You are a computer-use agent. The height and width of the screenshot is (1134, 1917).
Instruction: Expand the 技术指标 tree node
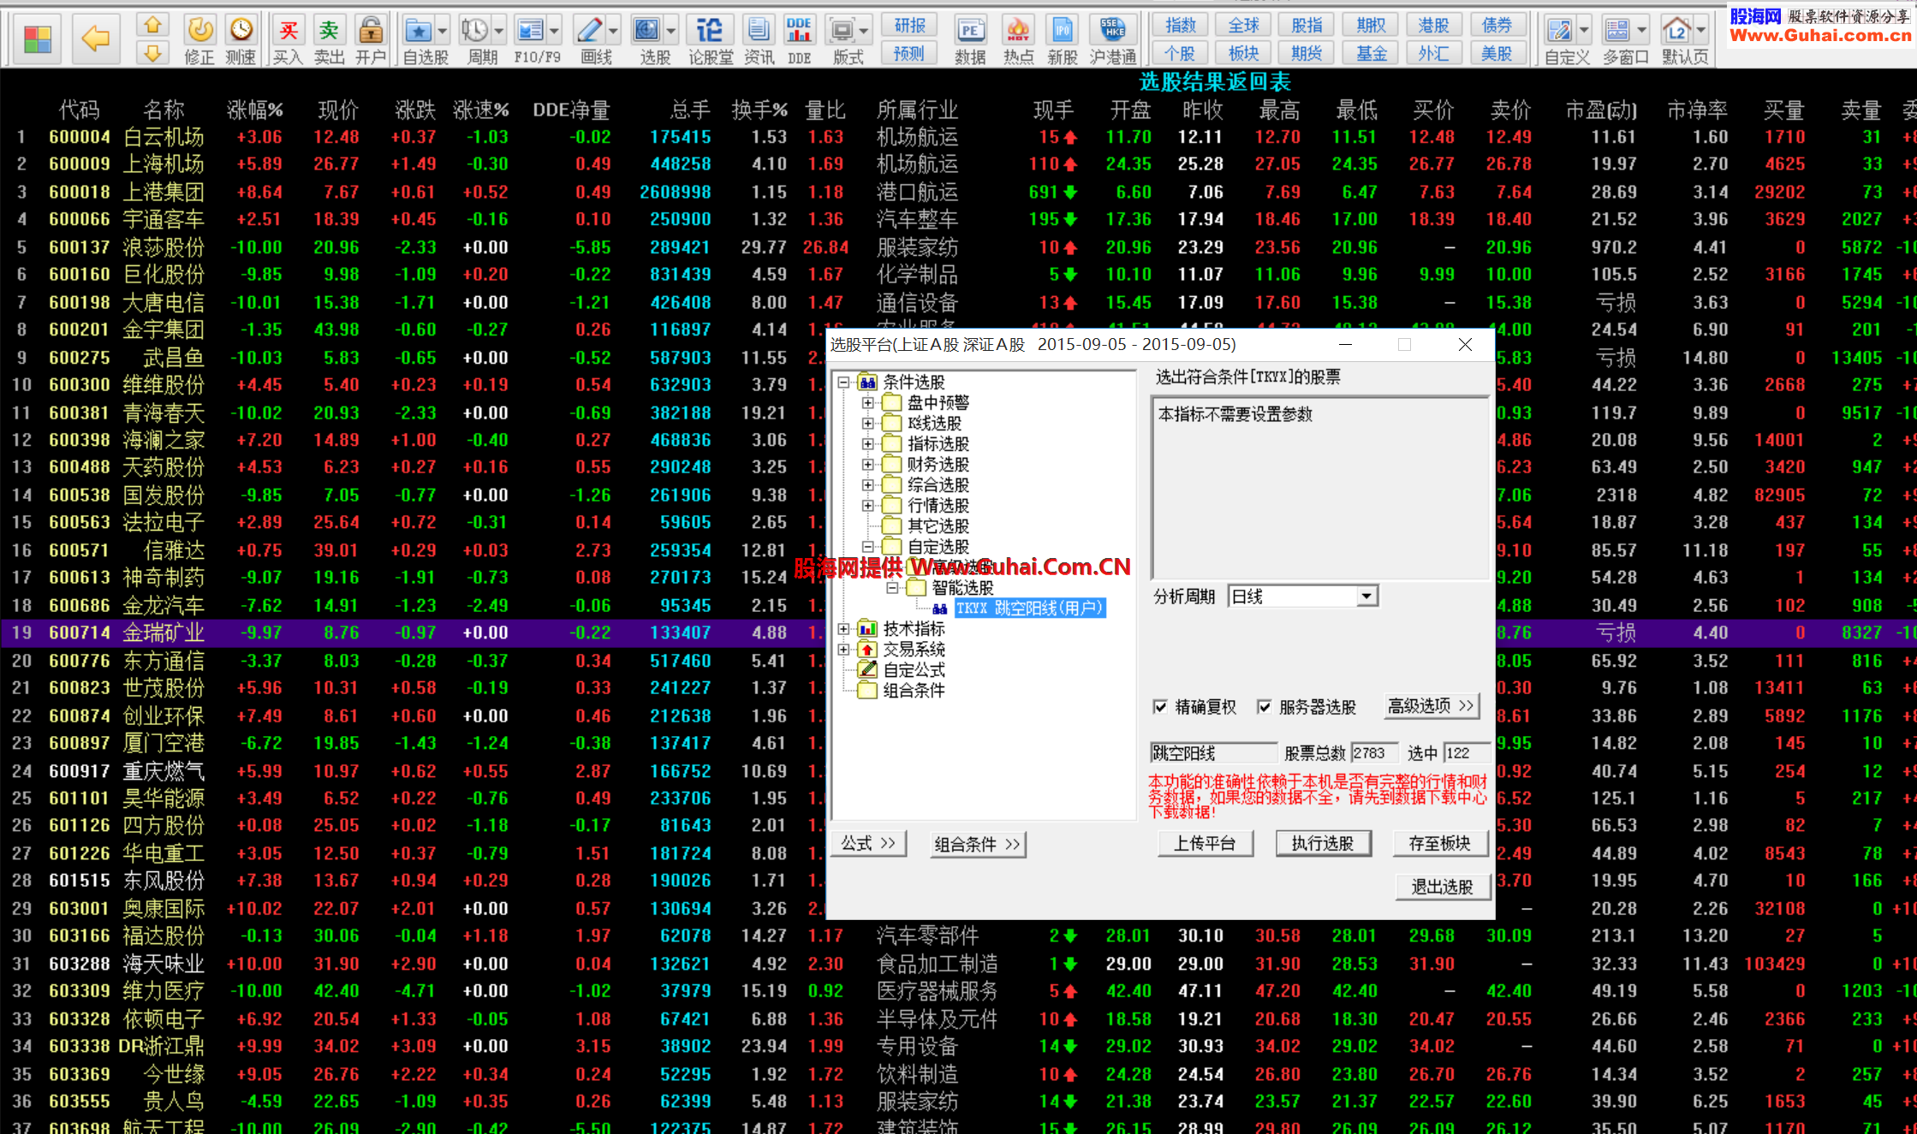(843, 629)
